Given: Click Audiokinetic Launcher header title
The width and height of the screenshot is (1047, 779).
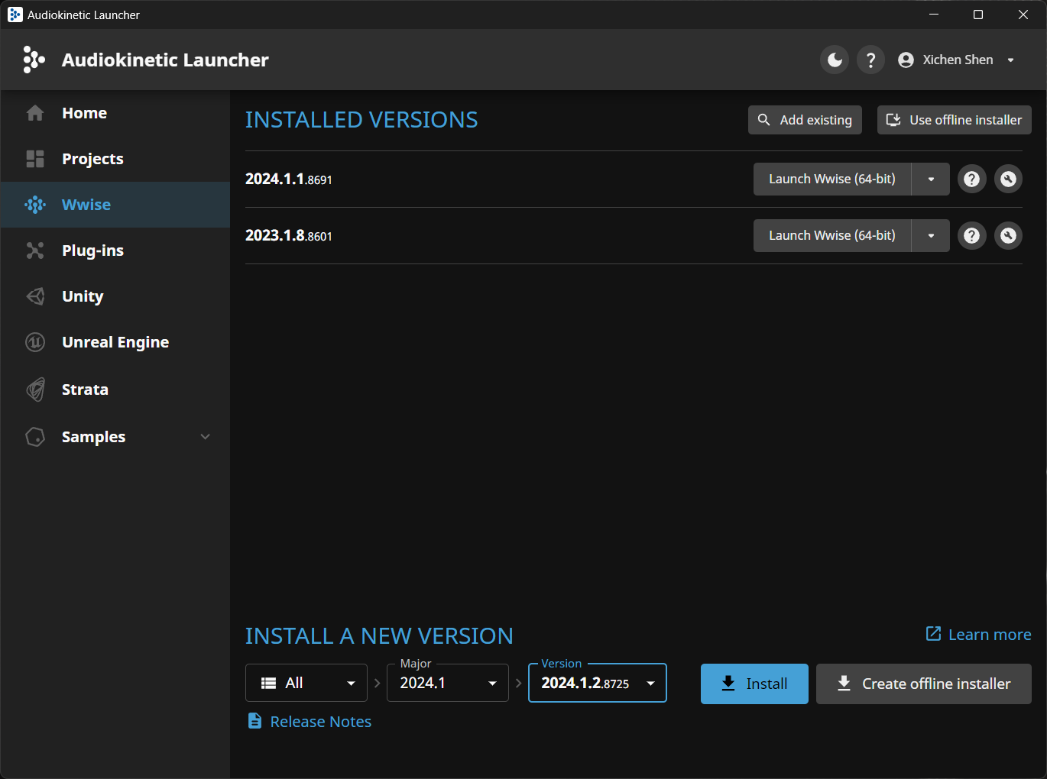Looking at the screenshot, I should (x=165, y=60).
